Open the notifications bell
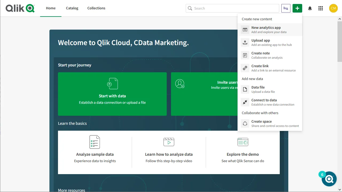342x192 pixels. (310, 8)
